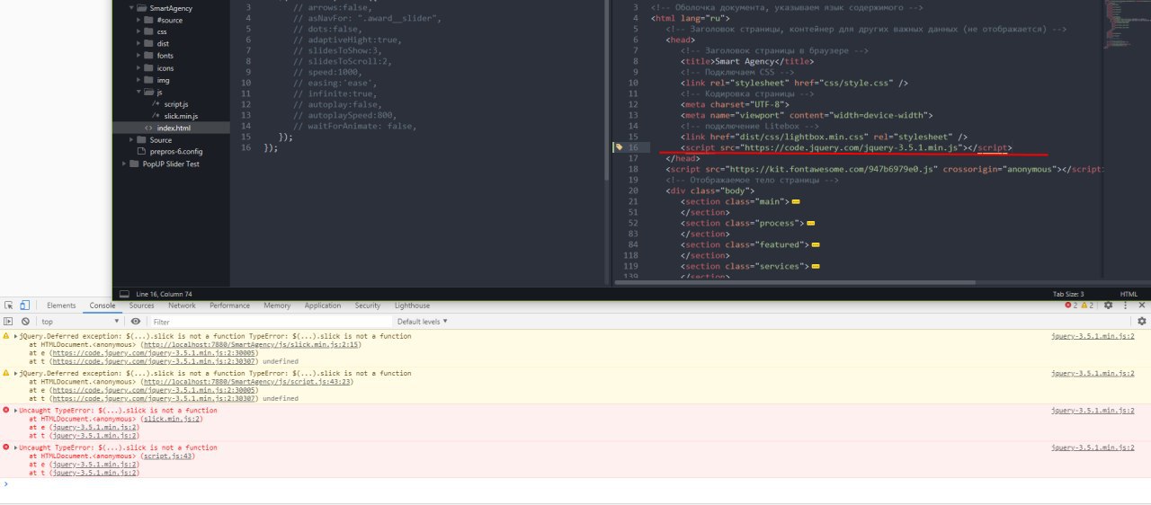The width and height of the screenshot is (1151, 505).
Task: Activate the DevTools inspect element picker icon
Action: 8,306
